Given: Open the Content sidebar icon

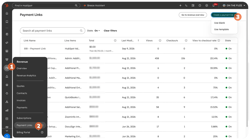Looking at the screenshot, I should click(x=7, y=51).
